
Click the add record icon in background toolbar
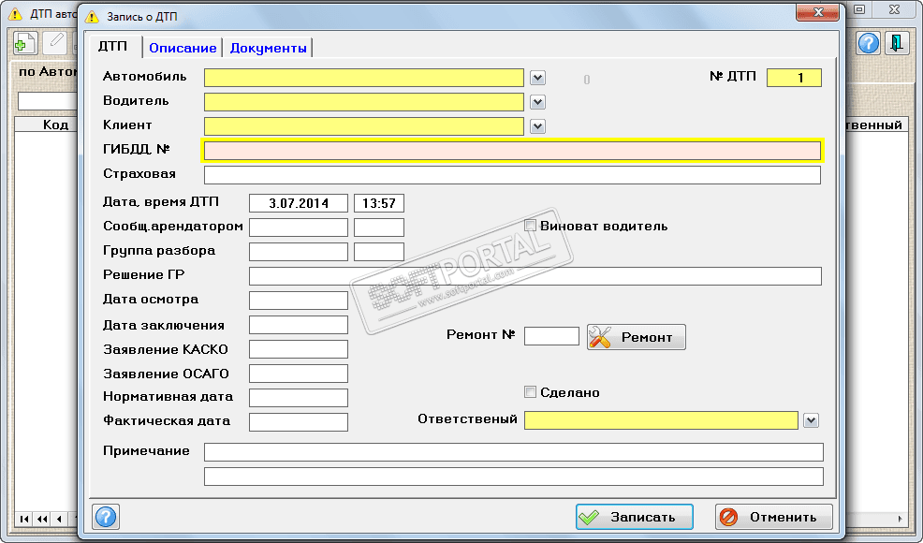tap(24, 43)
